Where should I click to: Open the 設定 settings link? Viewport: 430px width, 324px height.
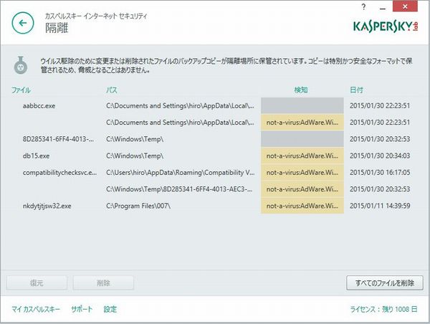[110, 309]
